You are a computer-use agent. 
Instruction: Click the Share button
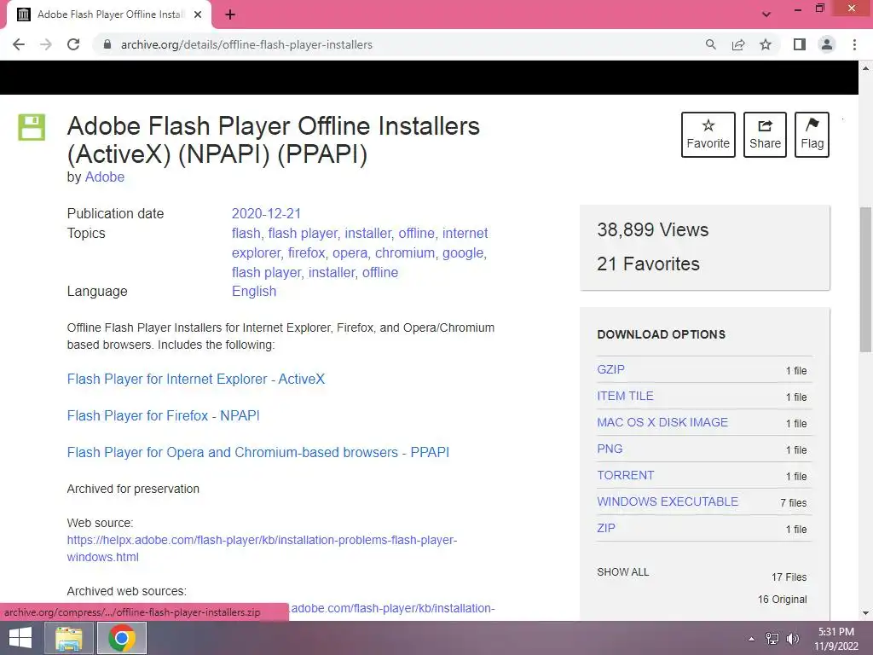(x=765, y=134)
